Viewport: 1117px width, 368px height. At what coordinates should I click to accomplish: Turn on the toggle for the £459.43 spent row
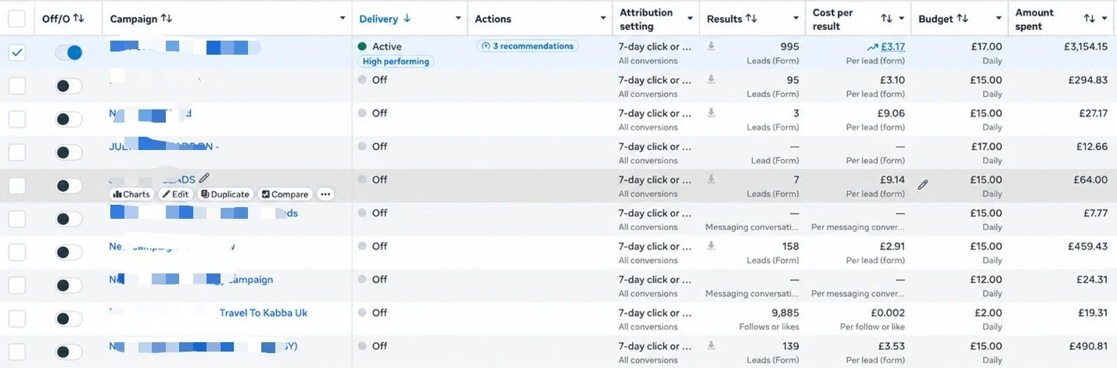pos(69,252)
